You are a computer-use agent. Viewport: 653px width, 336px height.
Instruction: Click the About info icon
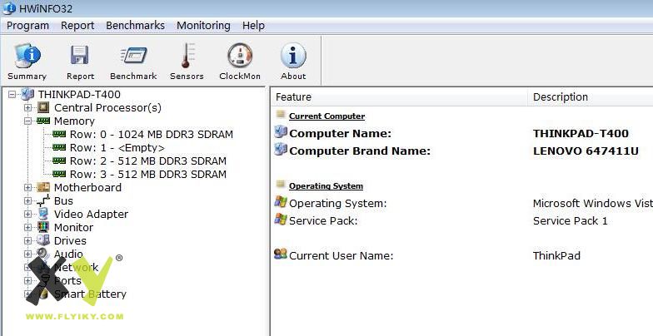click(x=293, y=55)
